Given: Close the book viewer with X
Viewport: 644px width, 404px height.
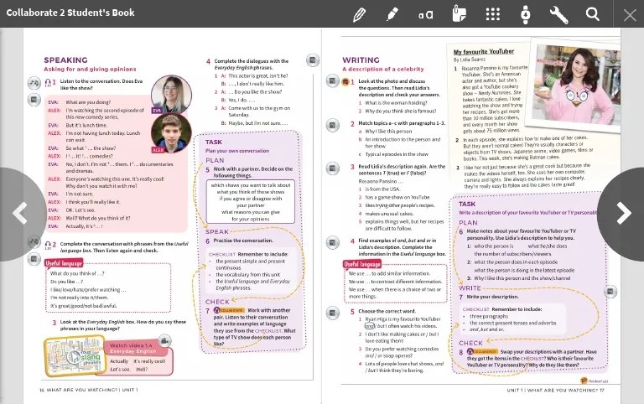Looking at the screenshot, I should tap(630, 16).
